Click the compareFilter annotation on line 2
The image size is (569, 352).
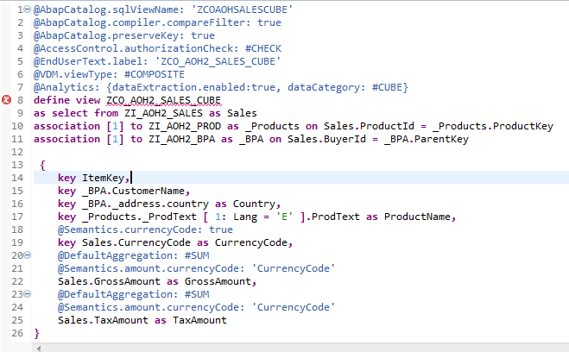157,22
